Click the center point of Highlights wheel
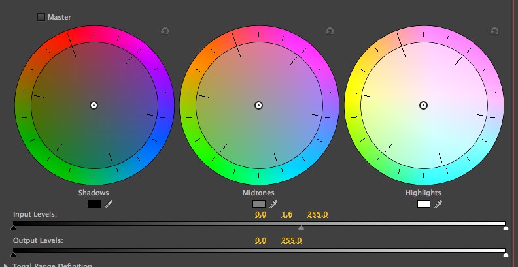Image resolution: width=518 pixels, height=267 pixels. 423,105
